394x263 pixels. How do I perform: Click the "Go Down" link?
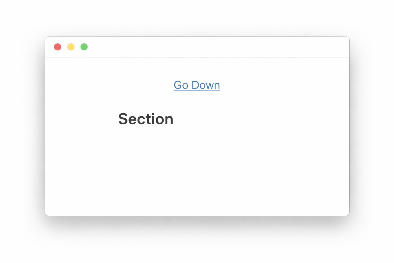pos(196,85)
